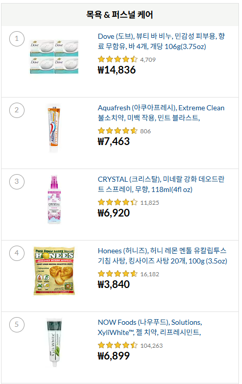Click the Aquafresh Extreme Clean title link
Screen dimensions: 242x384
tap(161, 113)
